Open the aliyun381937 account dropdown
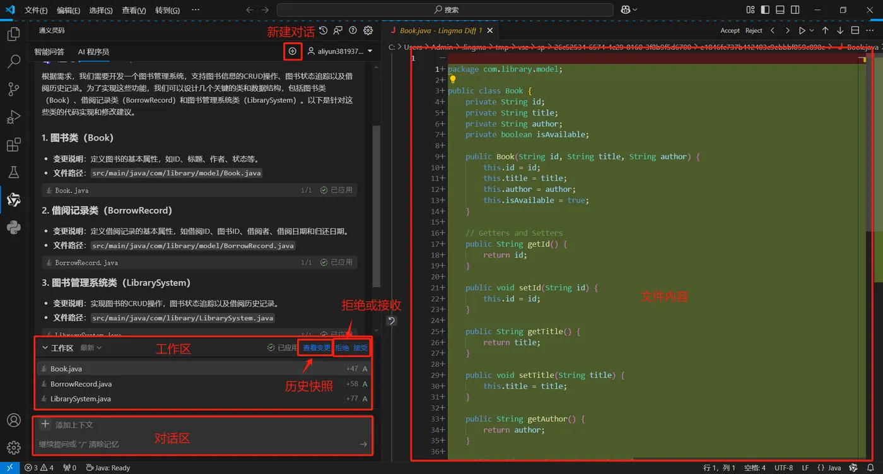This screenshot has height=474, width=883. (340, 51)
